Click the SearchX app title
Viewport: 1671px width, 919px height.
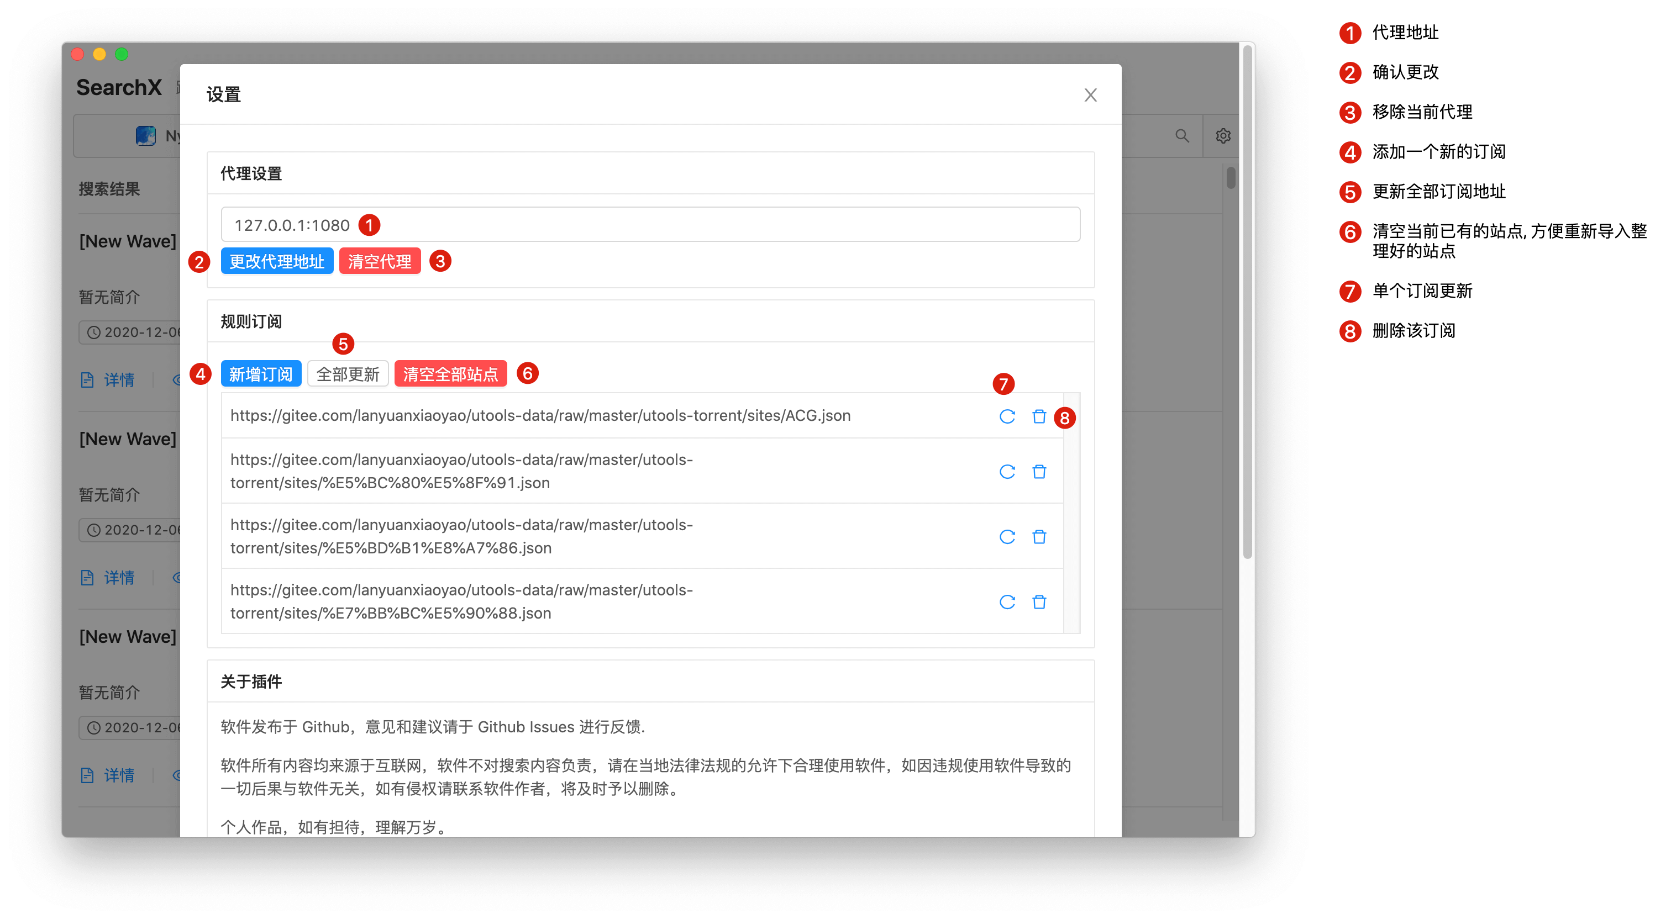[119, 88]
